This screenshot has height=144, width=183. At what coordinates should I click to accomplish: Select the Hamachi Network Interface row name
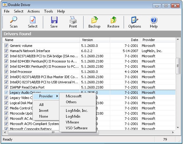pos(30,51)
